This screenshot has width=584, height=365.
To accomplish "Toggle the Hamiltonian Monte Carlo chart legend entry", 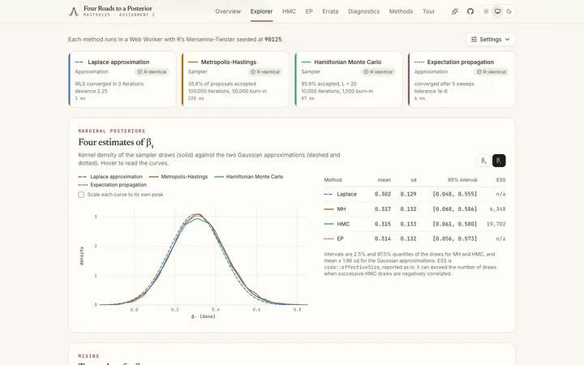I will tap(248, 177).
